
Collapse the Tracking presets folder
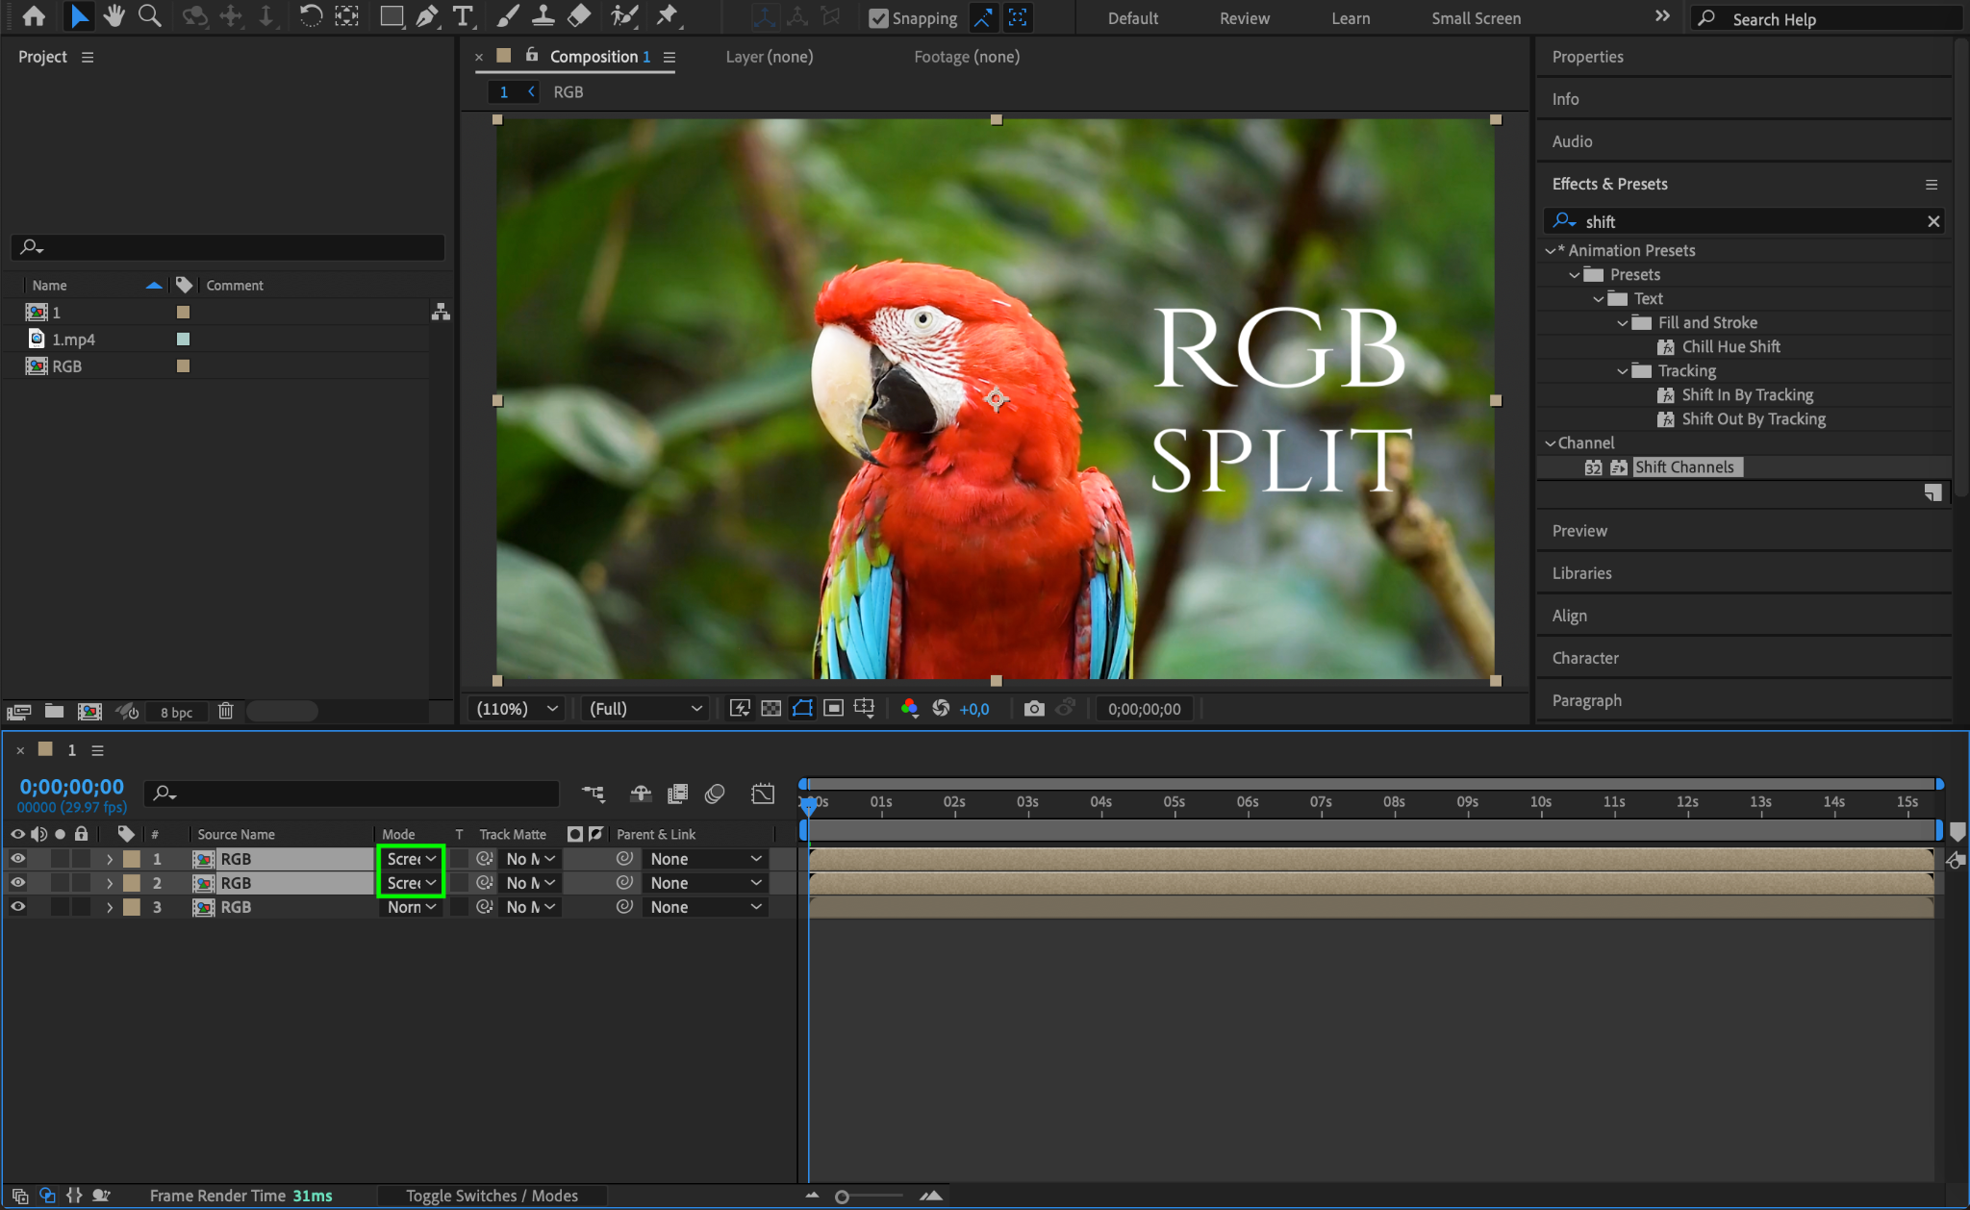tap(1623, 371)
